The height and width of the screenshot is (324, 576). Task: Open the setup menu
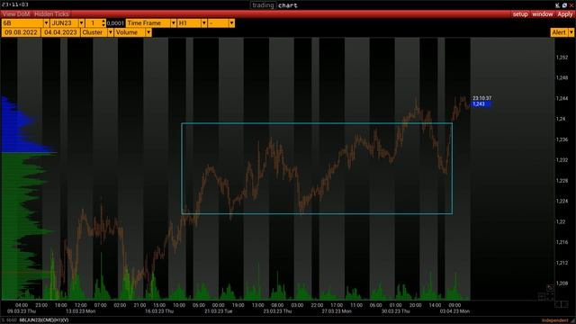coord(520,14)
